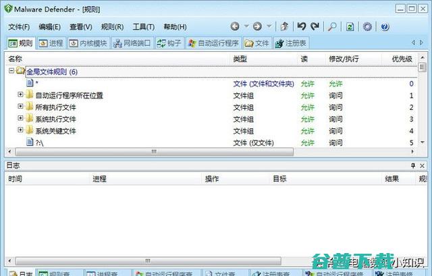Open the 规则(R) menu
Screen dimensions: 432x276
[x=112, y=27]
